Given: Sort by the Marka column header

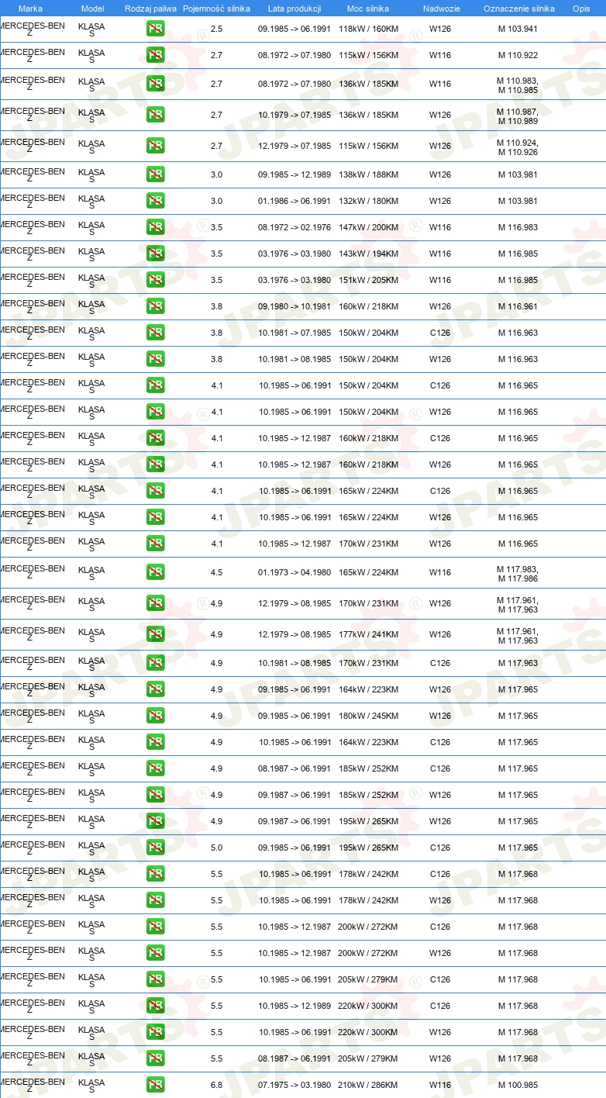Looking at the screenshot, I should (30, 9).
